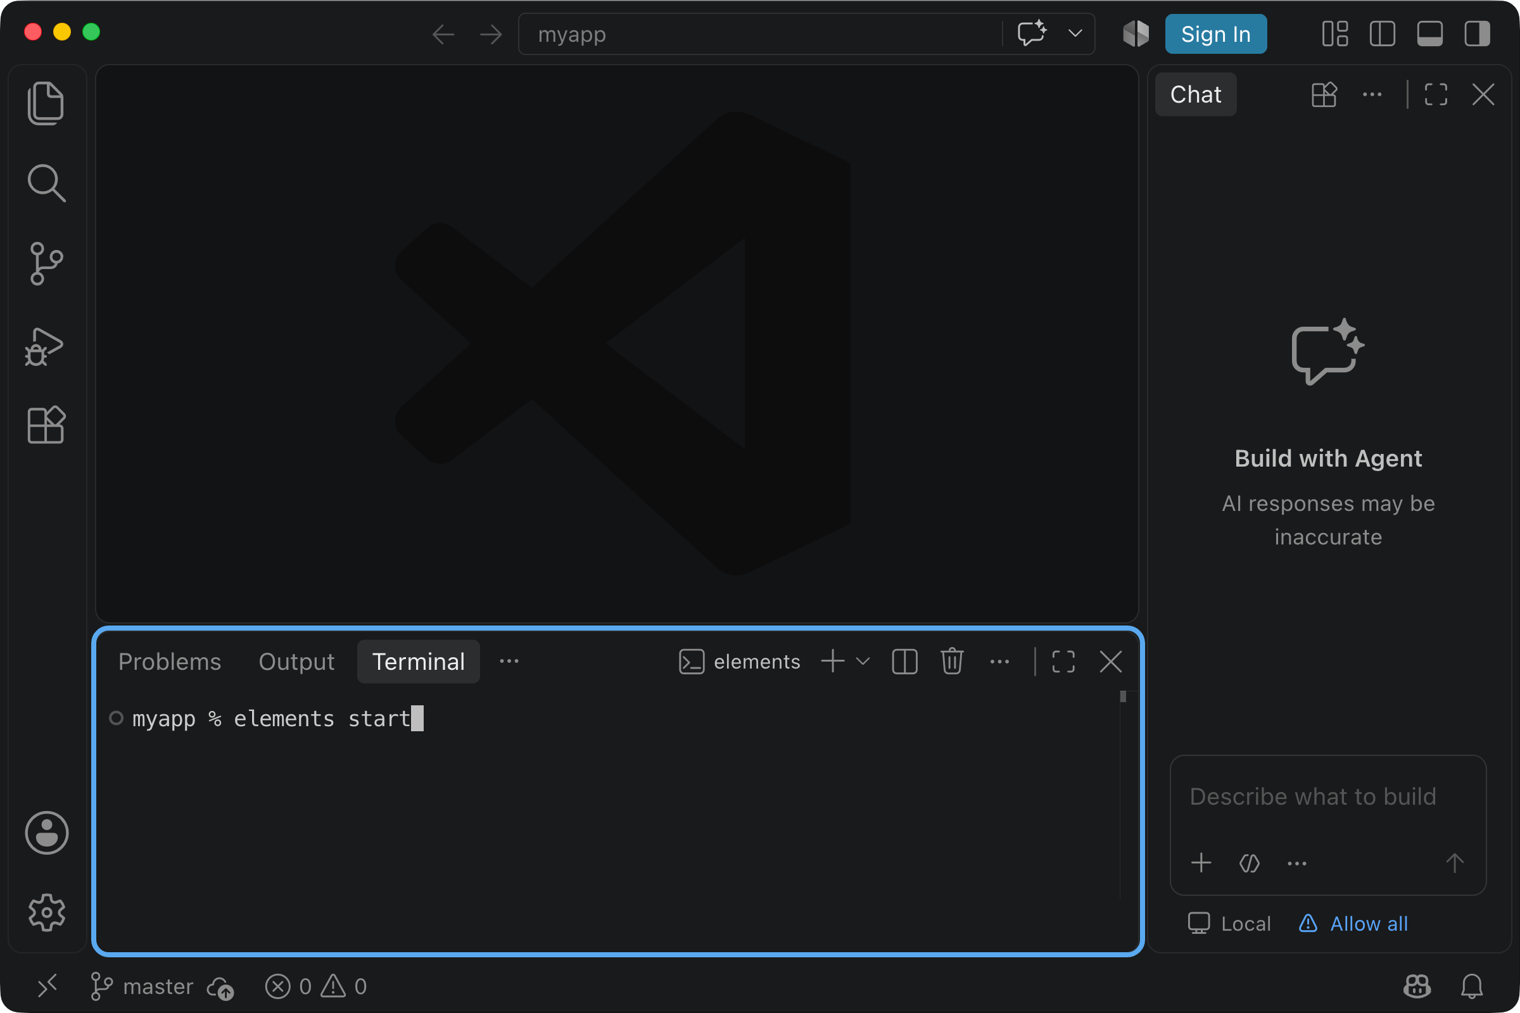The image size is (1520, 1013).
Task: Select the Terminal tab
Action: (418, 662)
